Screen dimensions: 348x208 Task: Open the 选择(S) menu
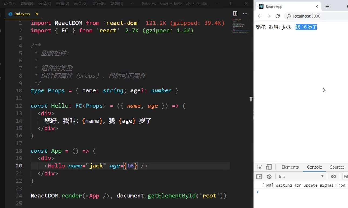(x=45, y=4)
